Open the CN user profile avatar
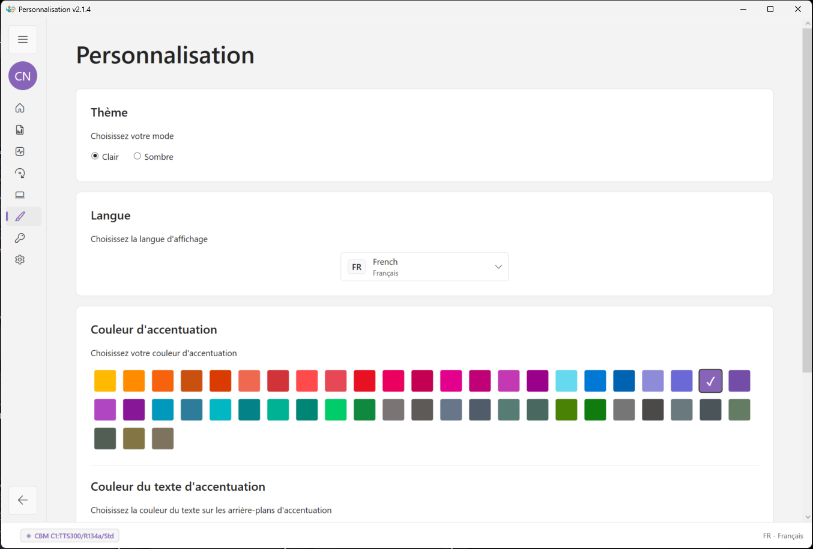This screenshot has width=813, height=549. pyautogui.click(x=23, y=76)
